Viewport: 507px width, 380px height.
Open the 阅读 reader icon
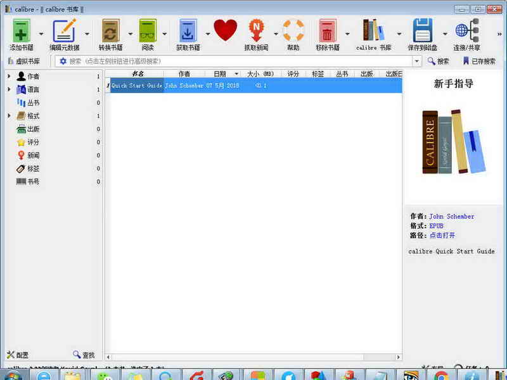tap(148, 30)
